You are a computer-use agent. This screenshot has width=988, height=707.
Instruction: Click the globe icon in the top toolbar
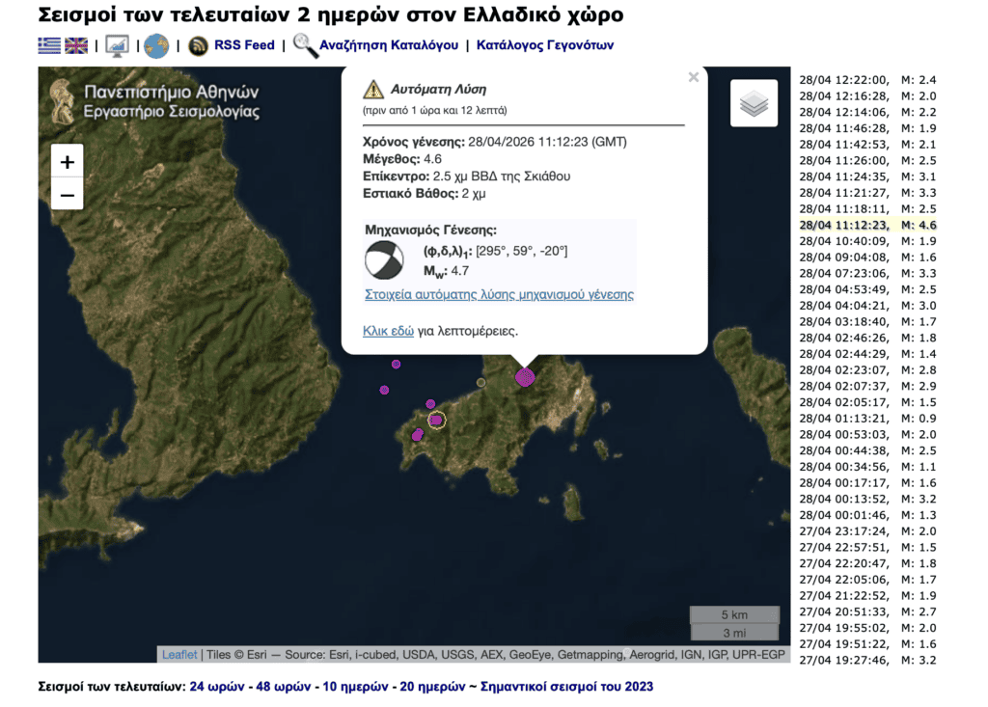coord(156,45)
